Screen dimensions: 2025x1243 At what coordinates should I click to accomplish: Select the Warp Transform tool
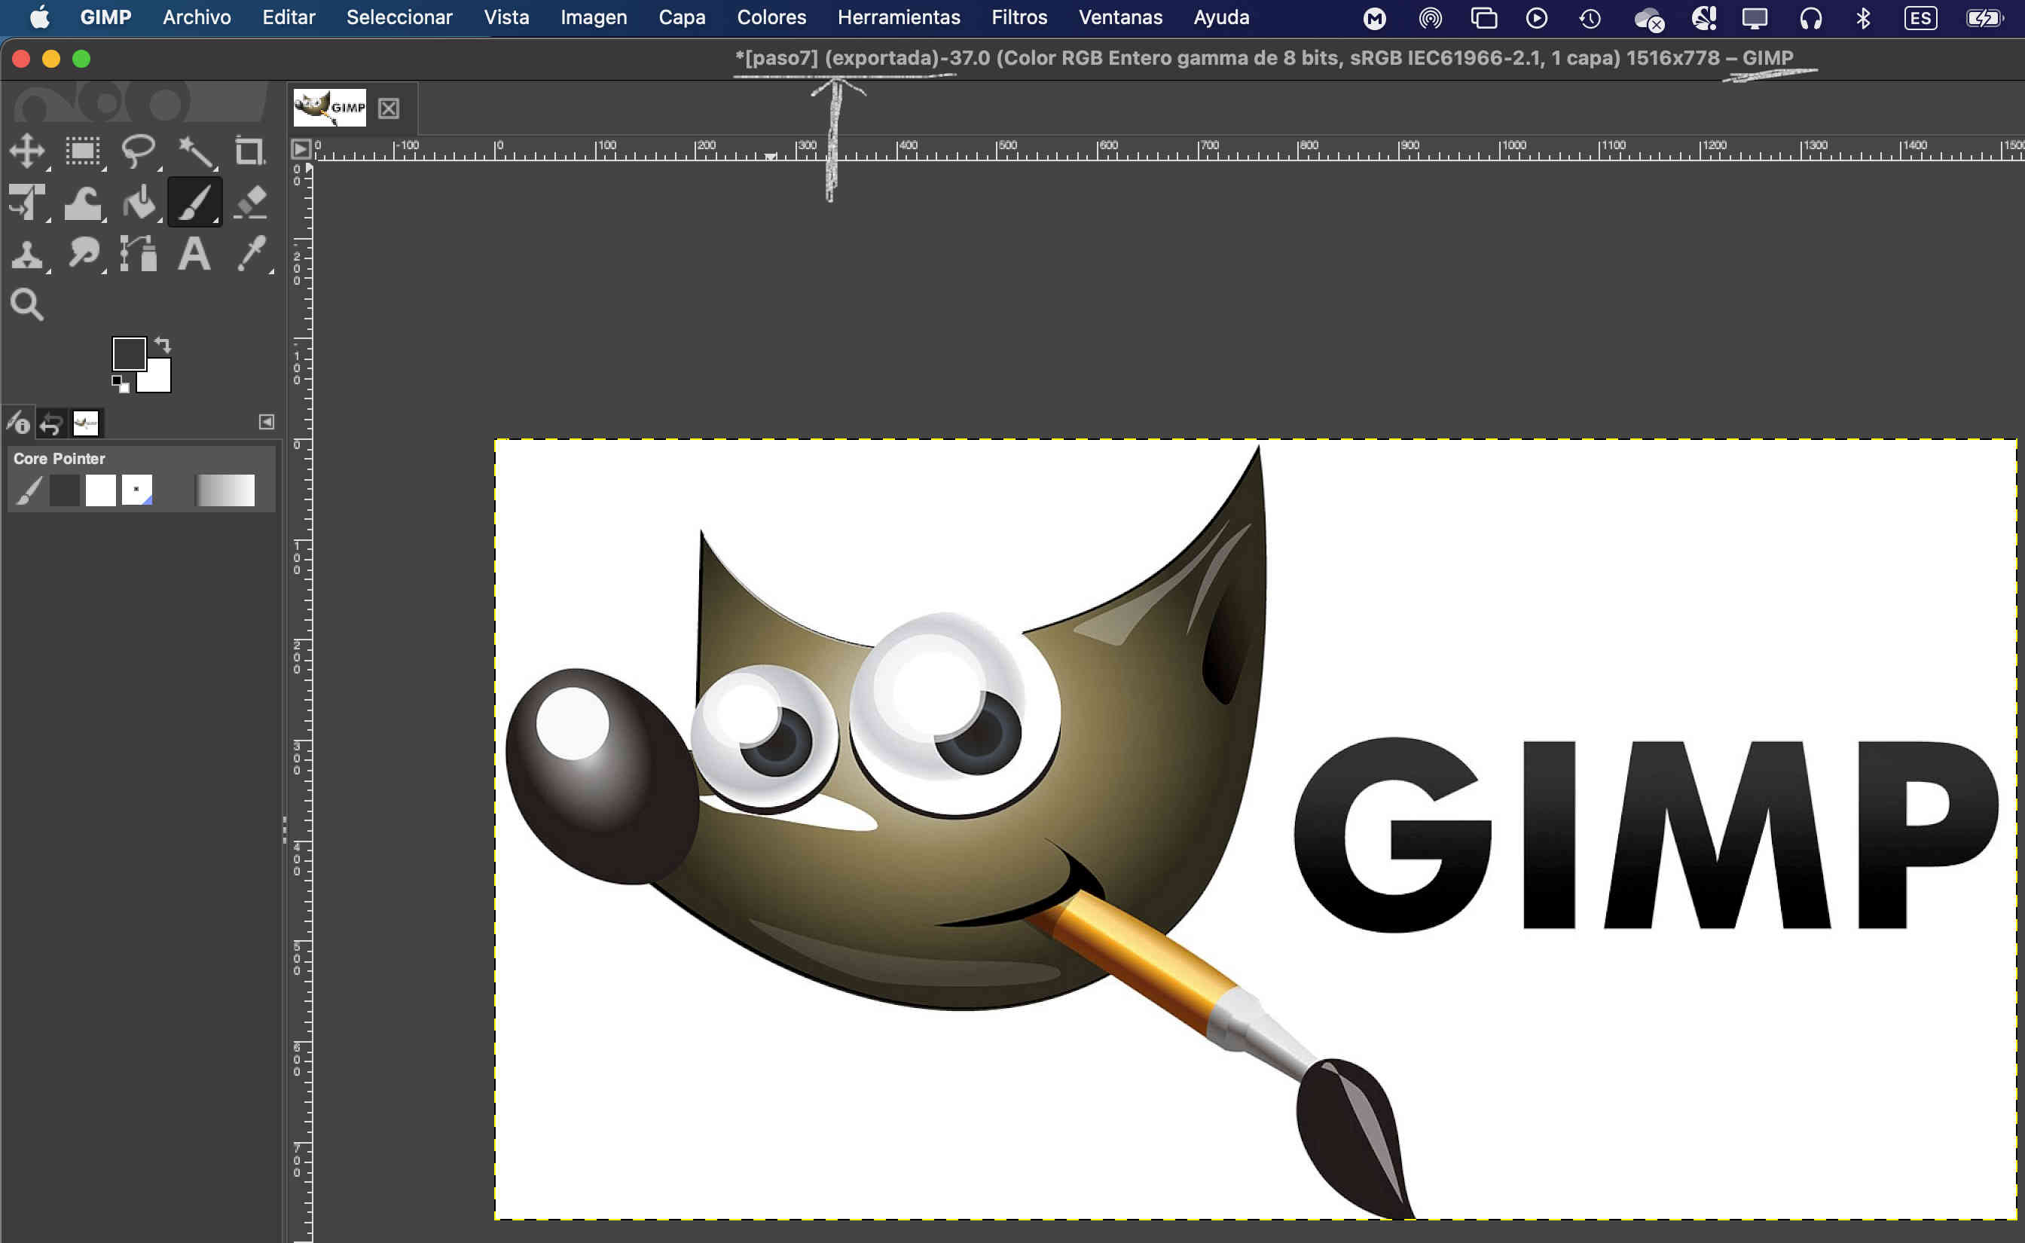pyautogui.click(x=83, y=202)
